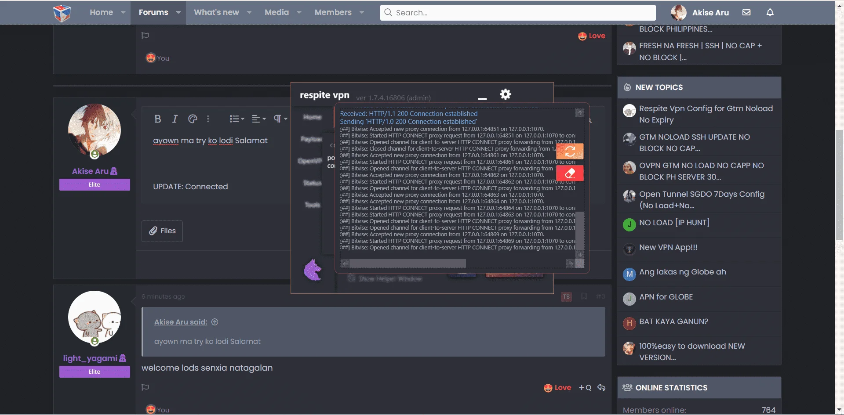The width and height of the screenshot is (844, 415).
Task: Click the search magnifier icon
Action: click(388, 12)
